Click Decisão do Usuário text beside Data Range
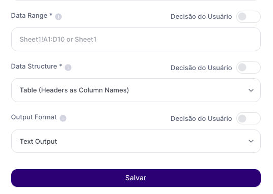The image size is (273, 194). (201, 17)
